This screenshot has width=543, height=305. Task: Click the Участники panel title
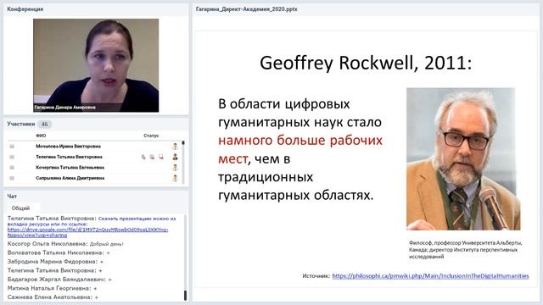click(x=21, y=124)
